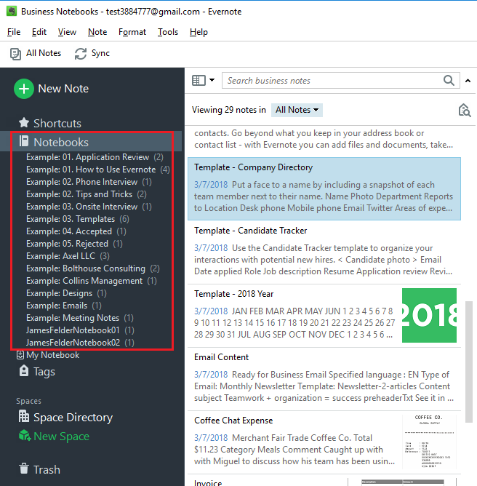Image resolution: width=477 pixels, height=486 pixels.
Task: Click the New Space green cube icon
Action: click(x=25, y=436)
